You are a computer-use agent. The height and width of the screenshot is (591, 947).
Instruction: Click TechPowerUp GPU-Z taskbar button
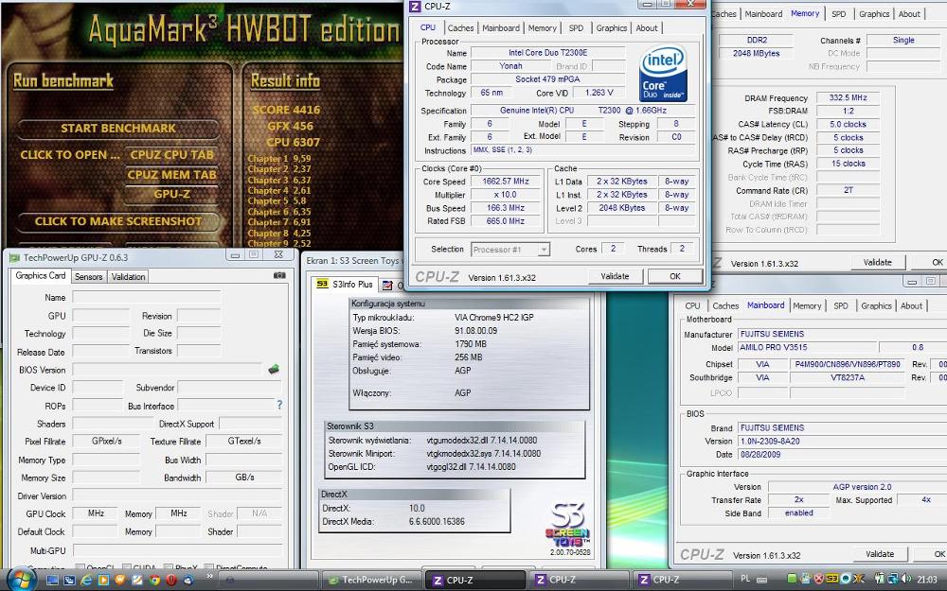point(370,581)
